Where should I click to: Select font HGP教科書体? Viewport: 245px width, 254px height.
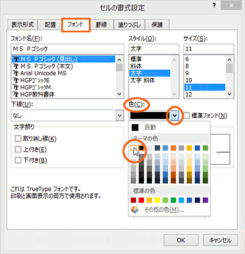(64, 94)
